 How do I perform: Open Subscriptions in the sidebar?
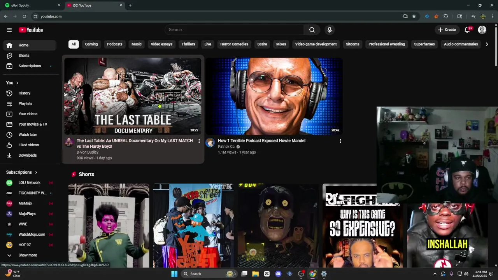(30, 66)
